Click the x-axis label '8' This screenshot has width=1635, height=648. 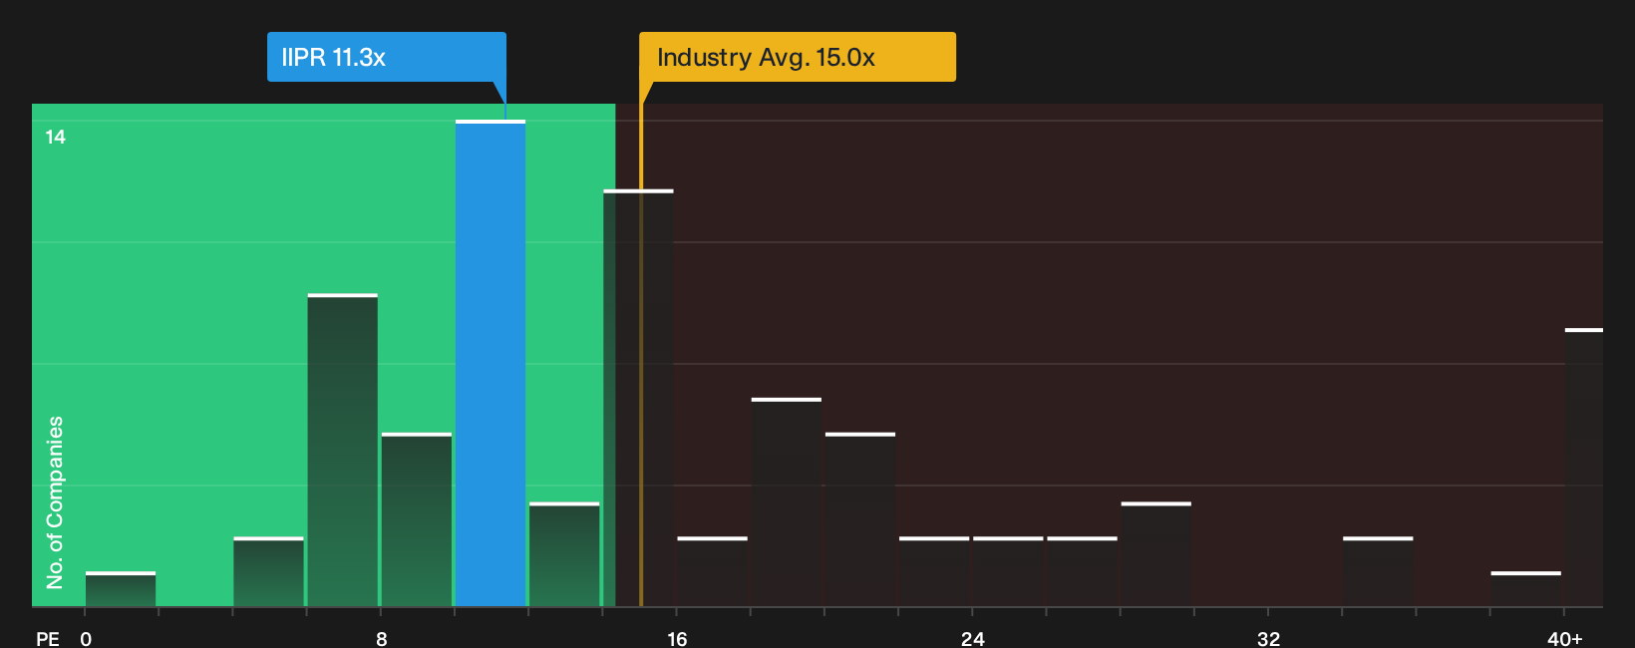click(x=382, y=639)
